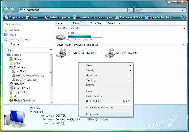Sort by the Name column header
This screenshot has height=132, width=189.
(63, 23)
